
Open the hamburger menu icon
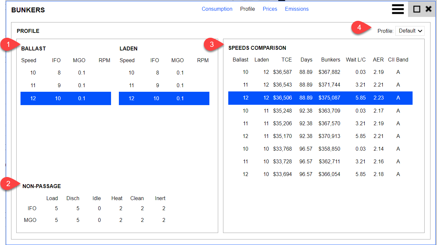[398, 9]
